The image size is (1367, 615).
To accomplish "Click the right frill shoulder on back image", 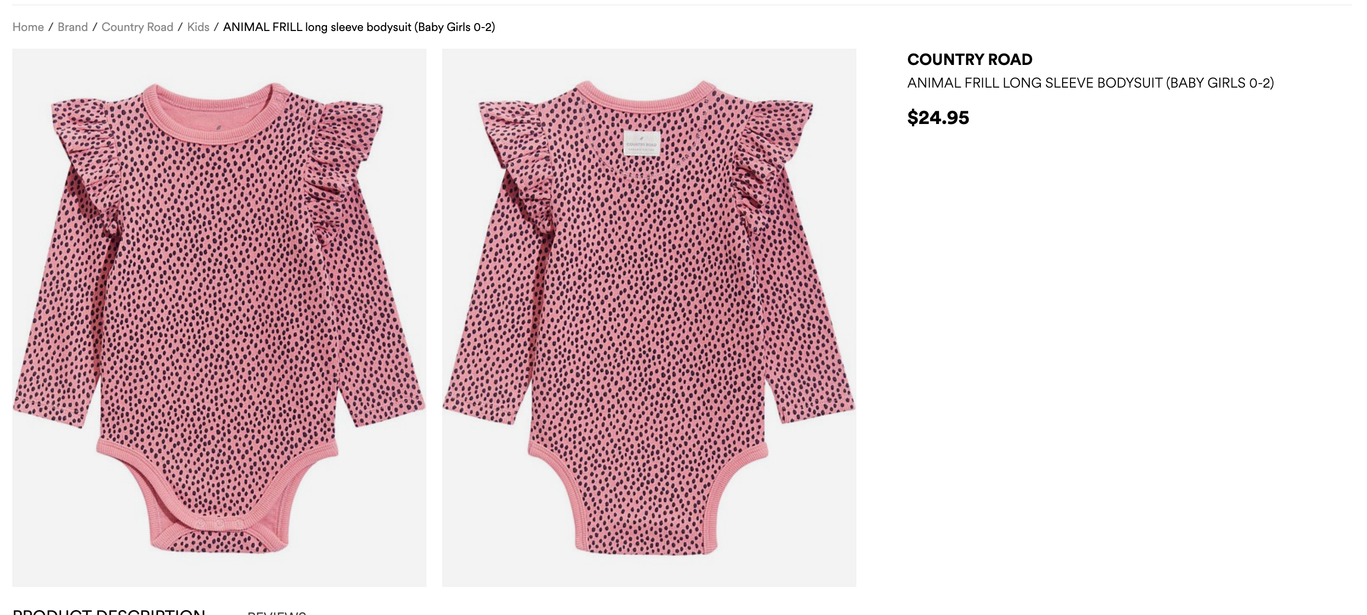I will 775,154.
